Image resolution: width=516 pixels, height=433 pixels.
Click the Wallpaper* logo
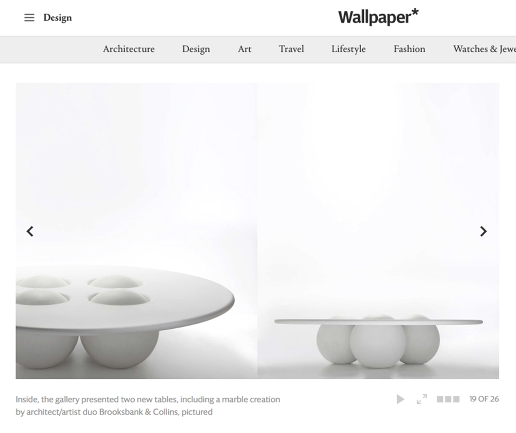point(378,17)
